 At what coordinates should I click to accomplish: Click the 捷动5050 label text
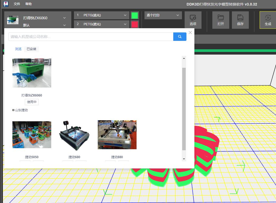(x=32, y=157)
